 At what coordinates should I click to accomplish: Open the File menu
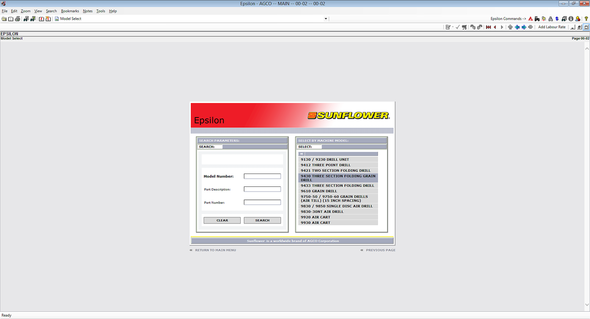[5, 11]
